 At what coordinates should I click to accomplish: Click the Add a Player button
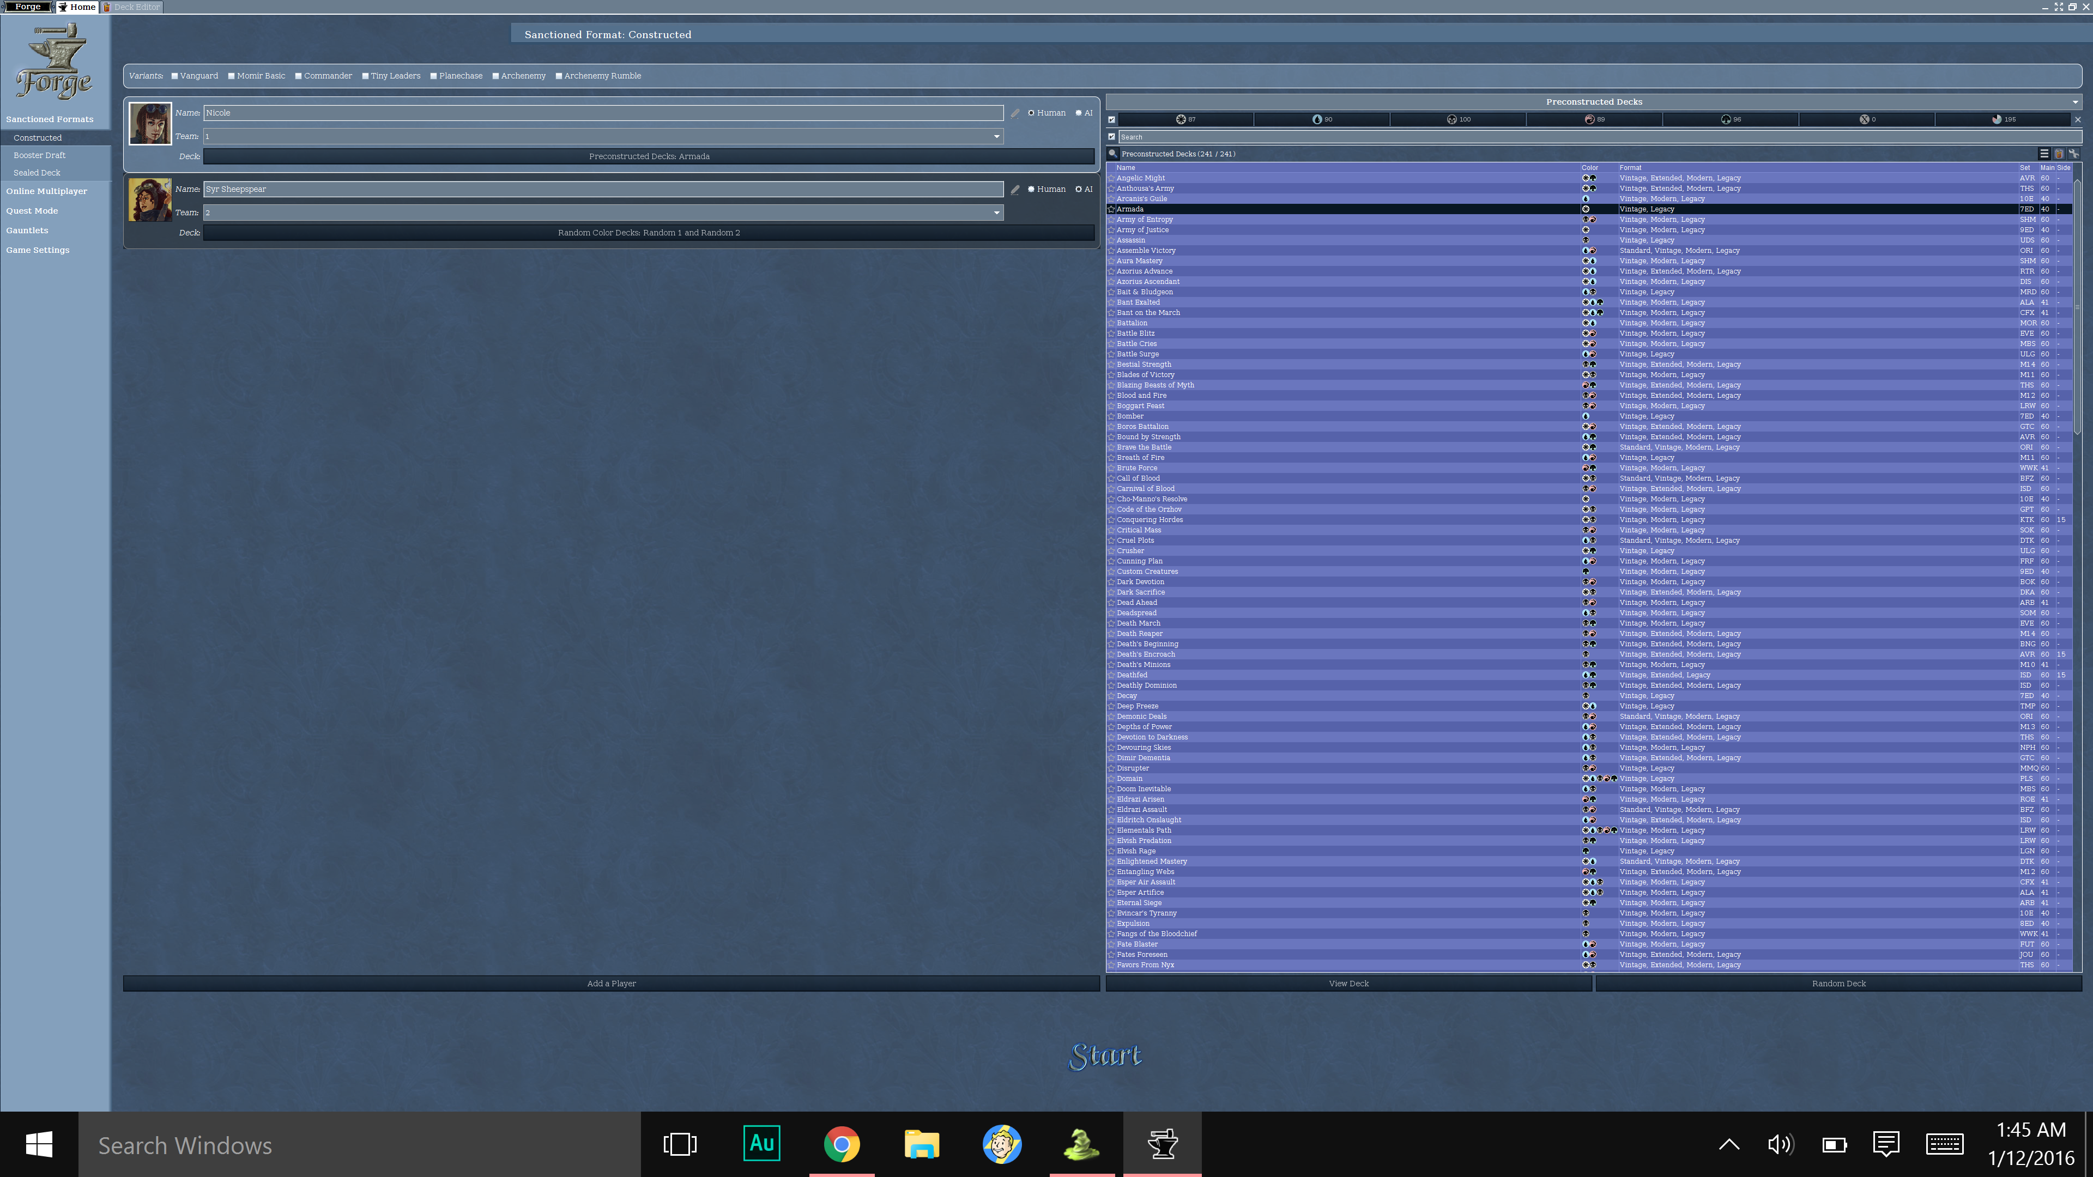(x=611, y=984)
